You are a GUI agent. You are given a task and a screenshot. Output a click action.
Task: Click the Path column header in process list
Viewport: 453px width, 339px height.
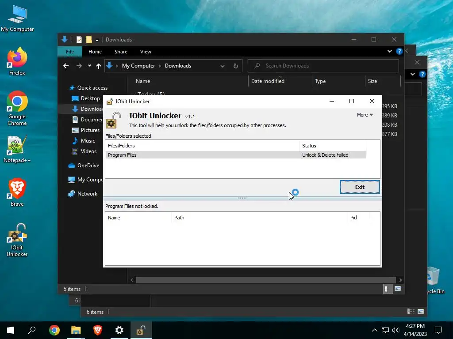tap(260, 218)
